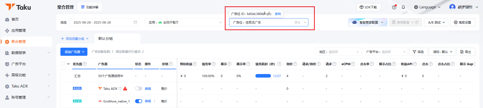Click the 导出 export button
The image size is (483, 108).
(x=466, y=52)
